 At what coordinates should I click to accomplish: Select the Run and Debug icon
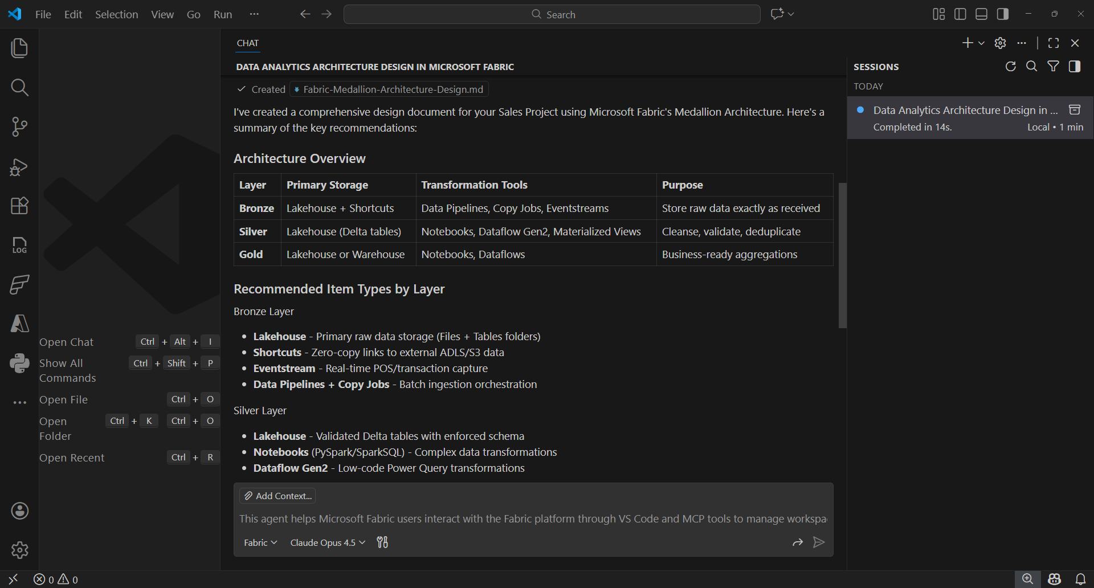pos(19,167)
